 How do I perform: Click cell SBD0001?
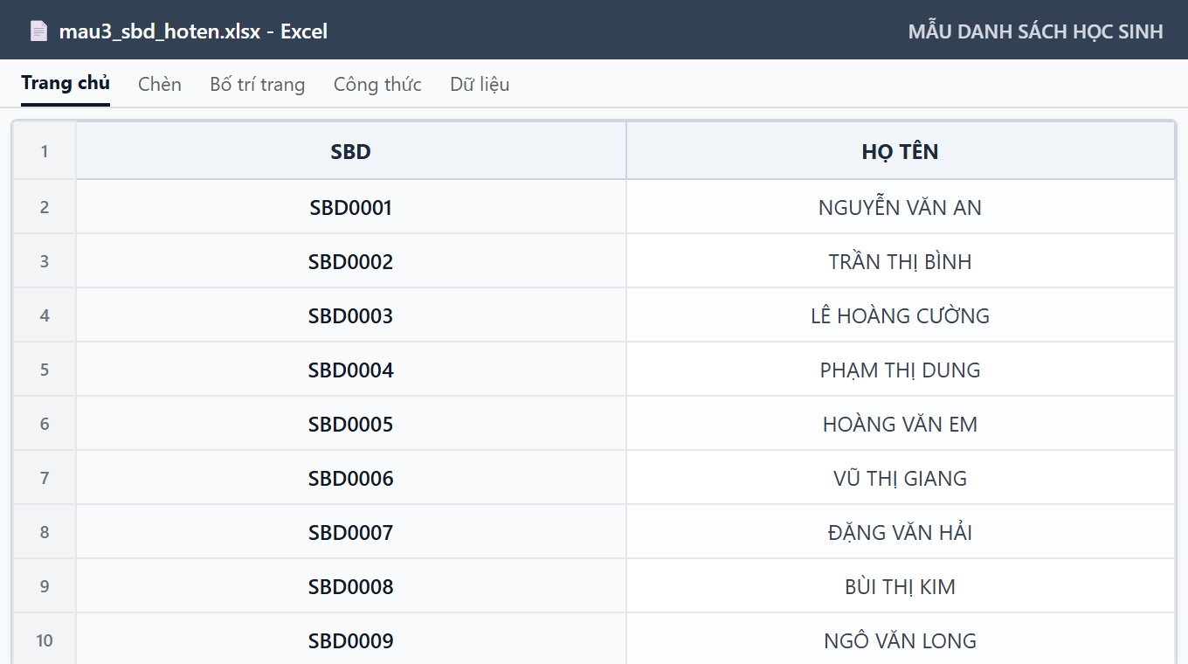click(351, 207)
